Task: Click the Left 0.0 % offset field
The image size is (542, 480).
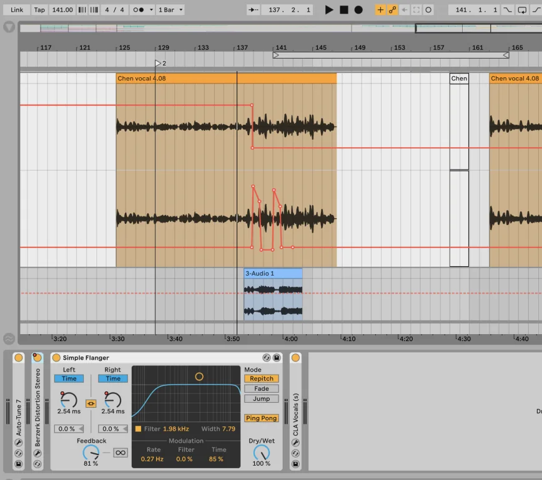Action: pyautogui.click(x=69, y=429)
